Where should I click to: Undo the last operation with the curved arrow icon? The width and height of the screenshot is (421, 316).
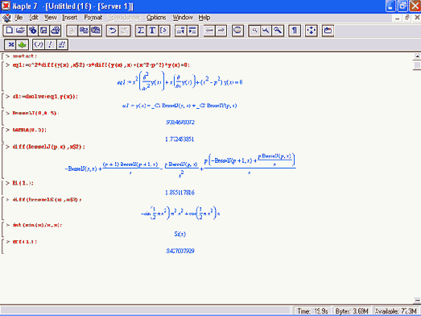click(x=113, y=31)
